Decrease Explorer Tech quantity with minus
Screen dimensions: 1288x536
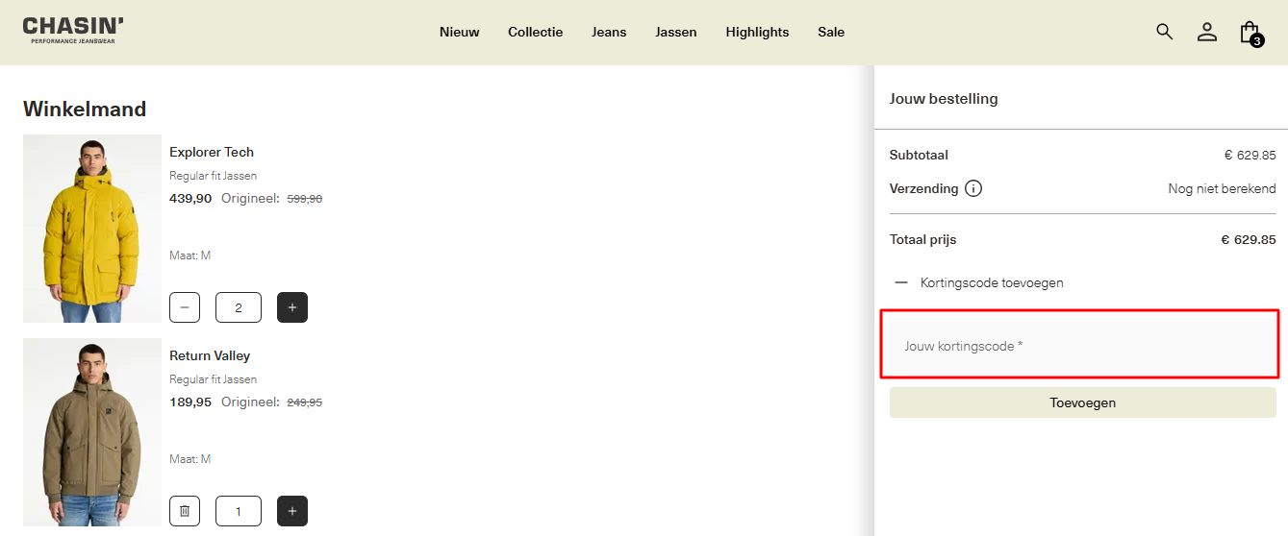click(x=185, y=307)
